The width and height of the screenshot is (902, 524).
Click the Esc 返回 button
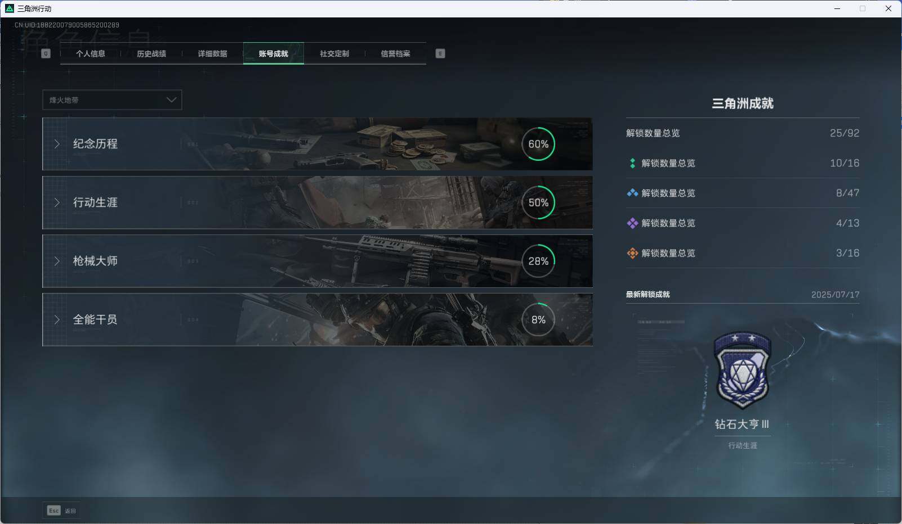[61, 511]
